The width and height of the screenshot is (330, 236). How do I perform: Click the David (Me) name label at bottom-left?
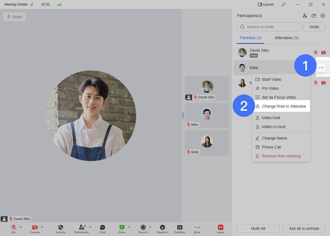coord(22,219)
